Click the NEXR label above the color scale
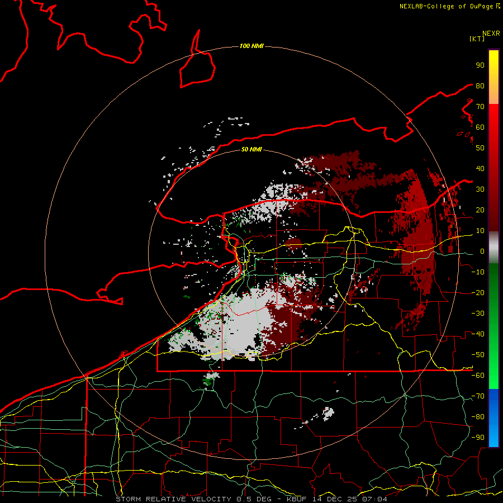 491,34
